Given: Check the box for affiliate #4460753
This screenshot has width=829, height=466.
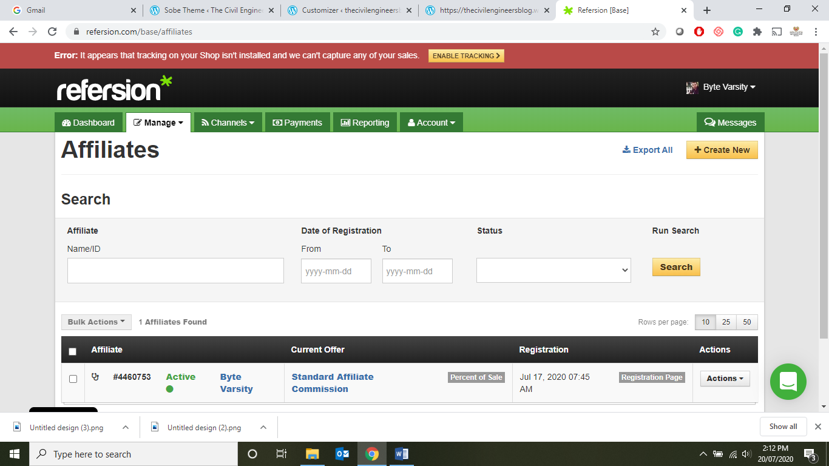Looking at the screenshot, I should coord(73,379).
